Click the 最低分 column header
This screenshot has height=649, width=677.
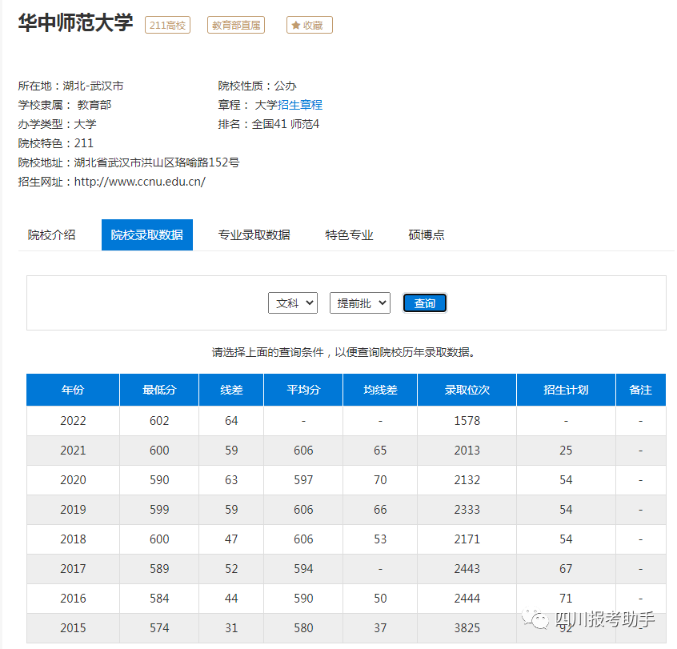pyautogui.click(x=159, y=390)
